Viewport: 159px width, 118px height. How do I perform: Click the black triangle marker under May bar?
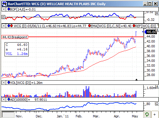point(137,80)
